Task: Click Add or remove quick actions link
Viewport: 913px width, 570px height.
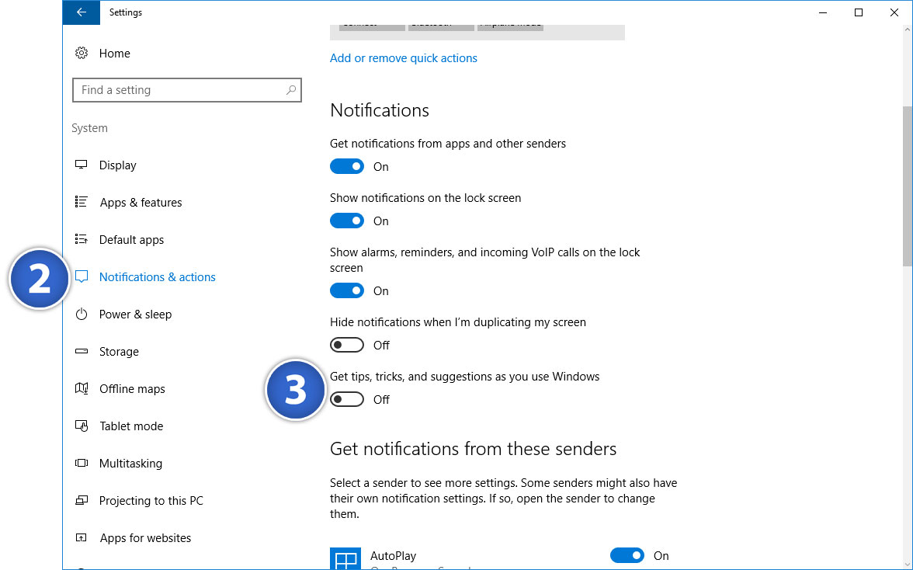Action: coord(404,57)
